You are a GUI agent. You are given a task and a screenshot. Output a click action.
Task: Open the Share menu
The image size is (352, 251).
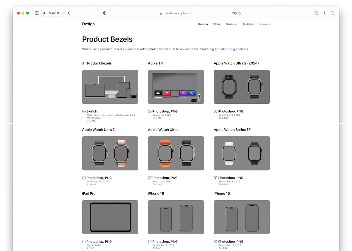(316, 13)
